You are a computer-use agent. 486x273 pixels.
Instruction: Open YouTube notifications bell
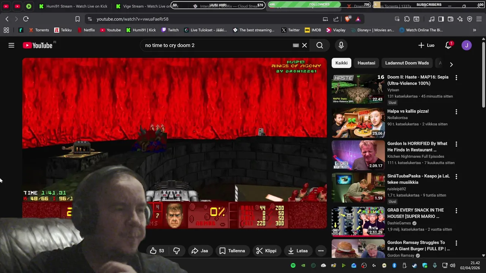448,45
